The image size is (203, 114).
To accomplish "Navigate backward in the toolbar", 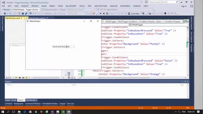I will tap(5, 13).
